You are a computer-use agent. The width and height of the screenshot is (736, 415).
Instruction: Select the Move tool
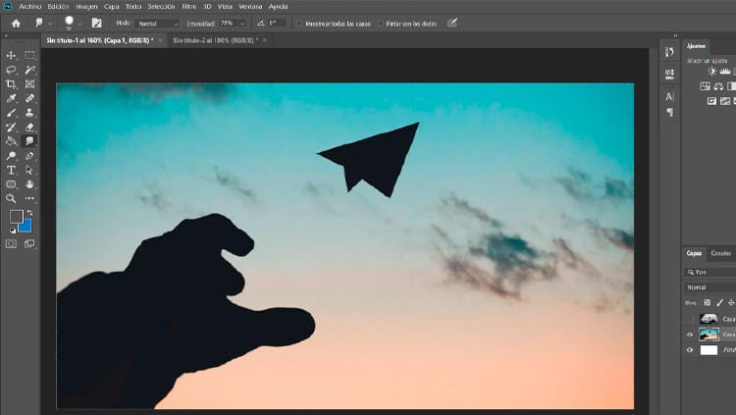11,55
